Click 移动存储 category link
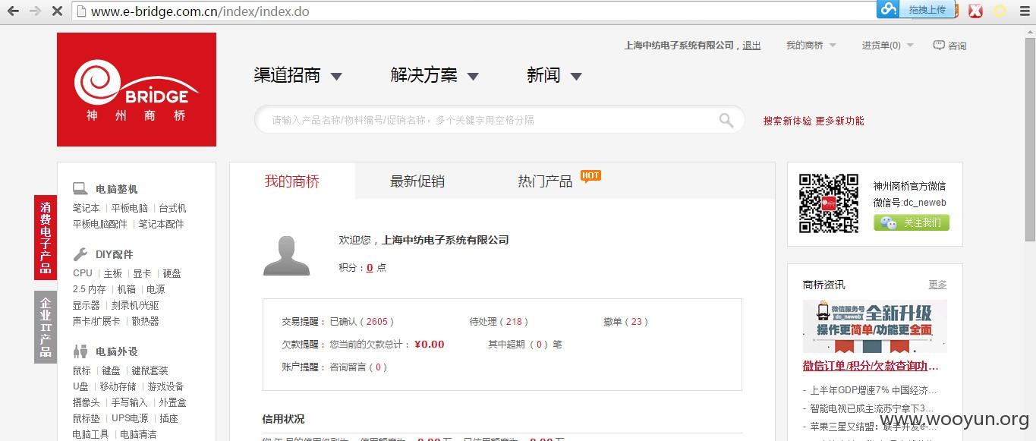1036x441 pixels. point(118,386)
